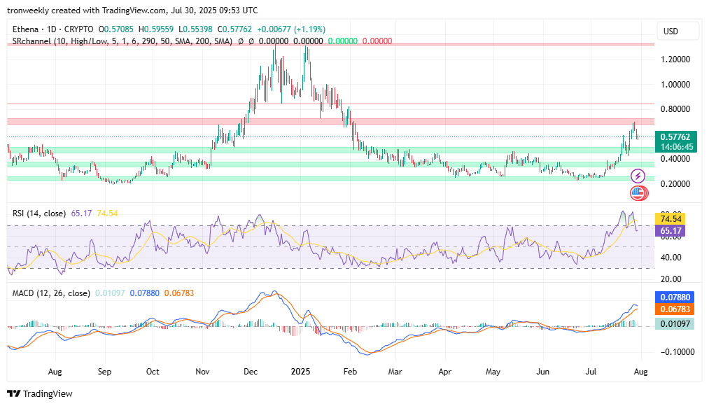709x406 pixels.
Task: Click the MACD (12, 26, close) legend name
Action: coord(51,293)
